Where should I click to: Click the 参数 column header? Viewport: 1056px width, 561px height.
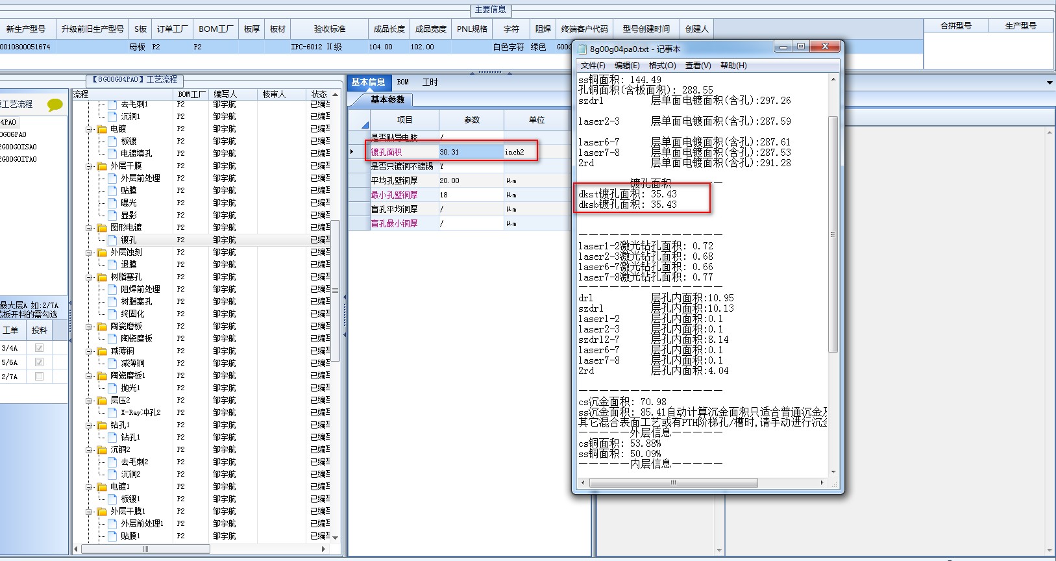(x=472, y=120)
